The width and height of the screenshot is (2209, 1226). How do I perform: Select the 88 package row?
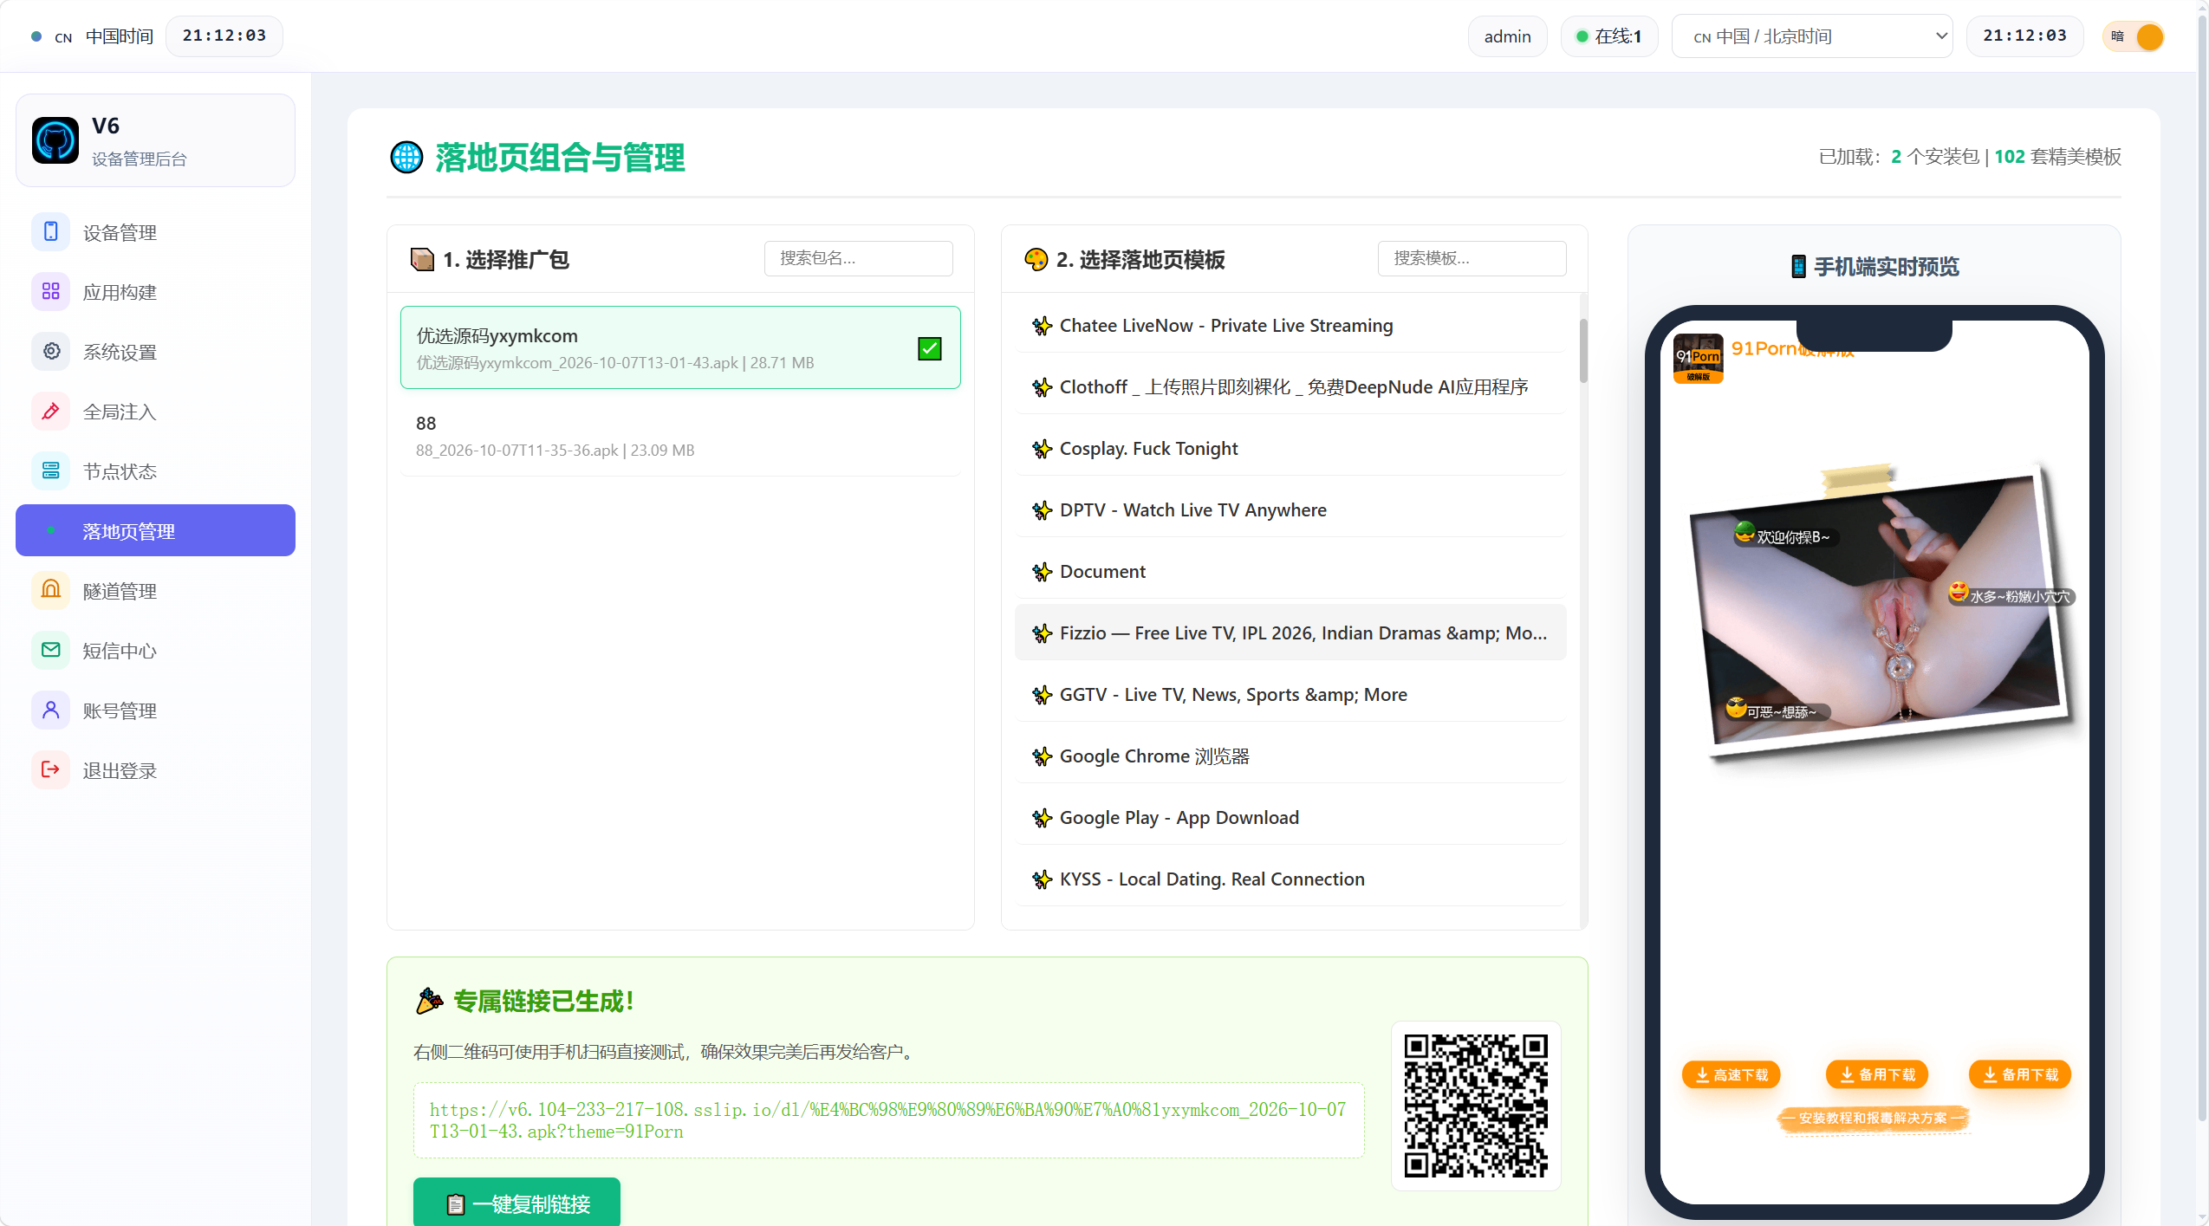[x=680, y=436]
